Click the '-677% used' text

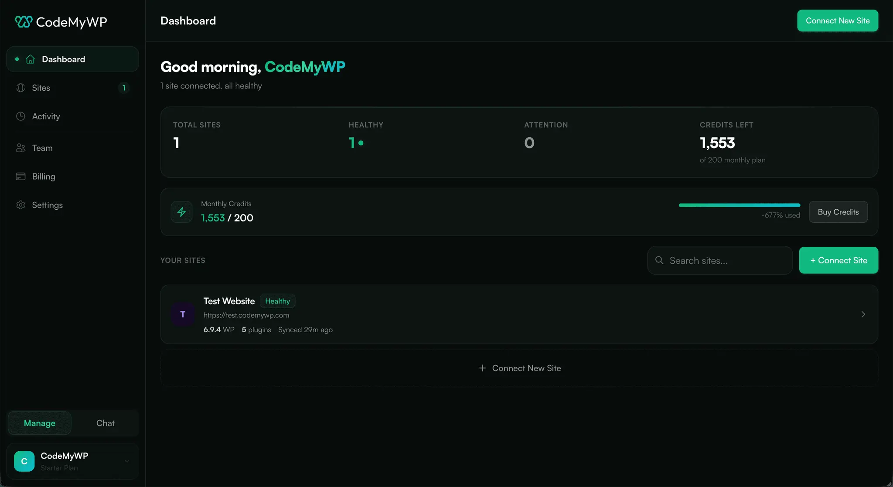(x=781, y=215)
